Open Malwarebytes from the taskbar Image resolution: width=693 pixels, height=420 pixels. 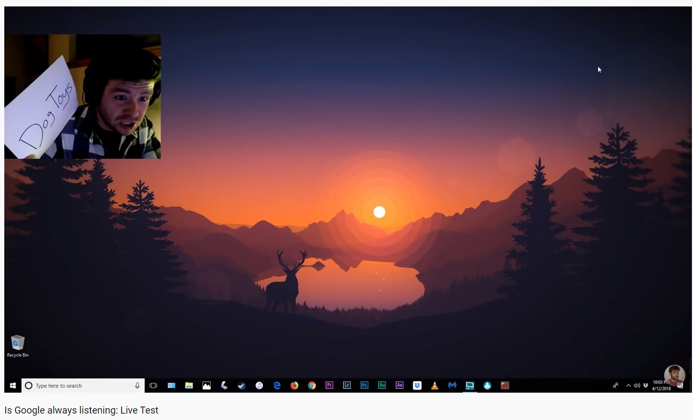452,386
